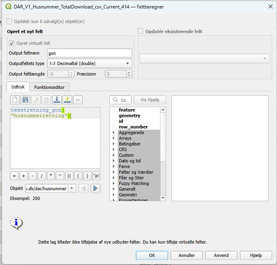
Task: Insert the string concatenation || operator
Action: [x=69, y=176]
